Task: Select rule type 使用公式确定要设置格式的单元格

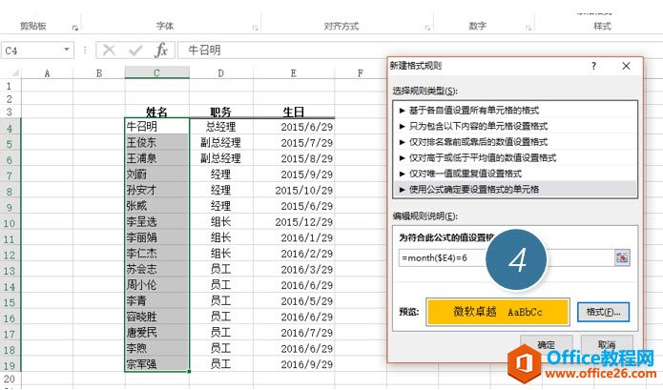Action: pos(514,189)
